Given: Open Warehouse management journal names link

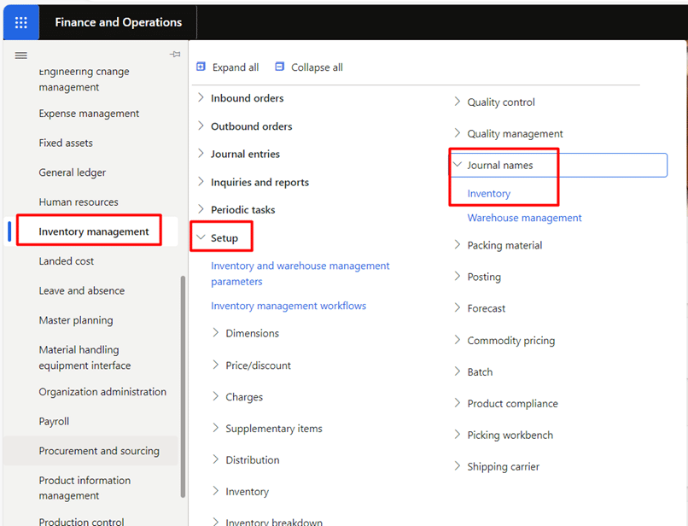Looking at the screenshot, I should (524, 218).
